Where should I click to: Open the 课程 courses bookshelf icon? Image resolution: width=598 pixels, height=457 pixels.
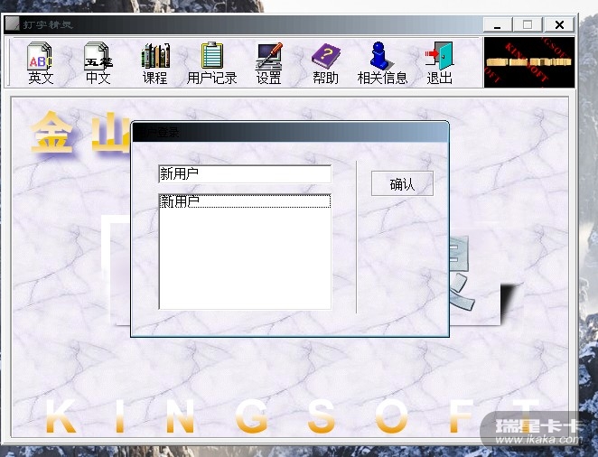point(154,63)
